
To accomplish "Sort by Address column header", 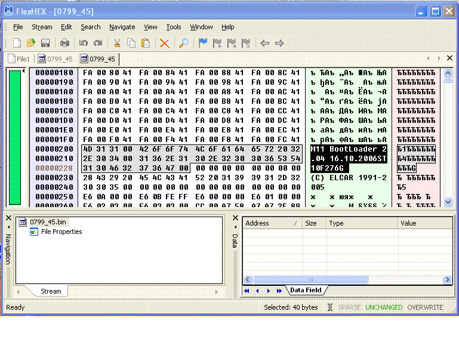I will tap(273, 223).
